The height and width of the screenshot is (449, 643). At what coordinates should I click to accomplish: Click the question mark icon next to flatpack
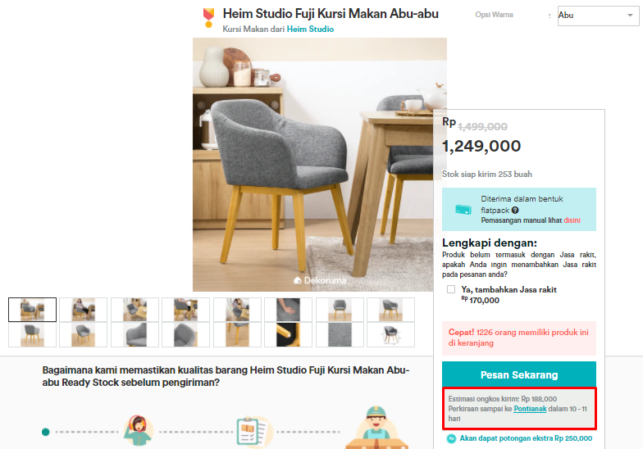click(515, 210)
